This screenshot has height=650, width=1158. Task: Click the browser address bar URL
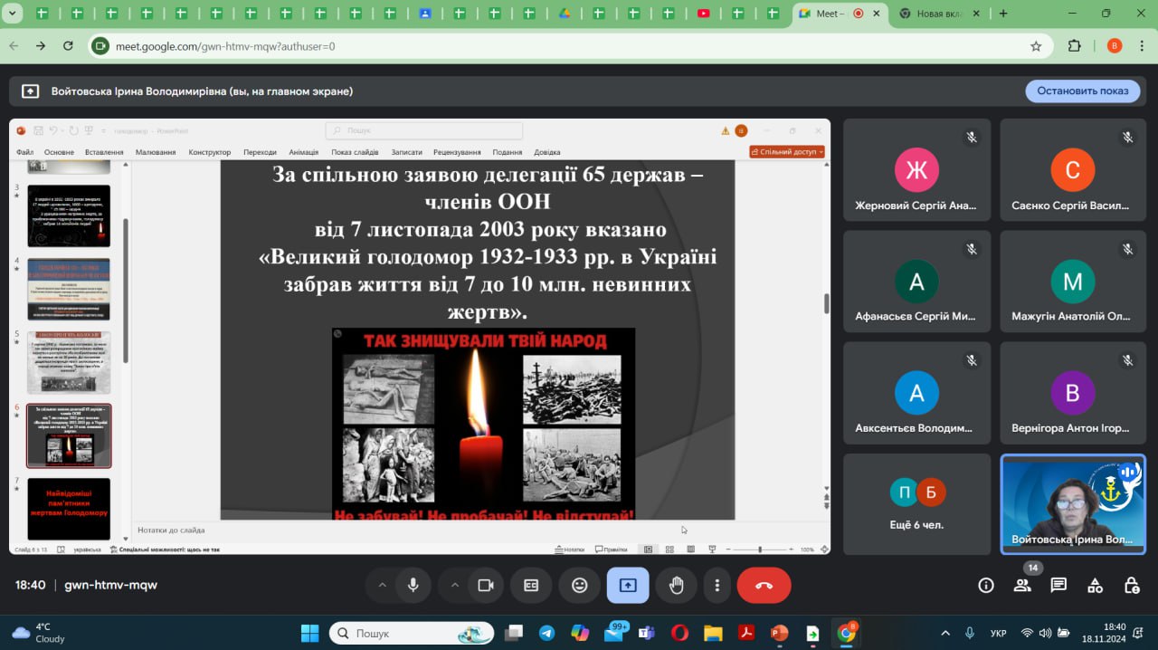coord(226,46)
